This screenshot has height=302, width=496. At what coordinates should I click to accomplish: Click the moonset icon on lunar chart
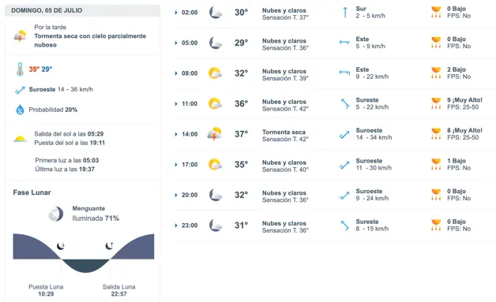(x=61, y=246)
